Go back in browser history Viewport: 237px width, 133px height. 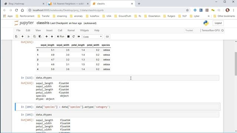click(4, 10)
